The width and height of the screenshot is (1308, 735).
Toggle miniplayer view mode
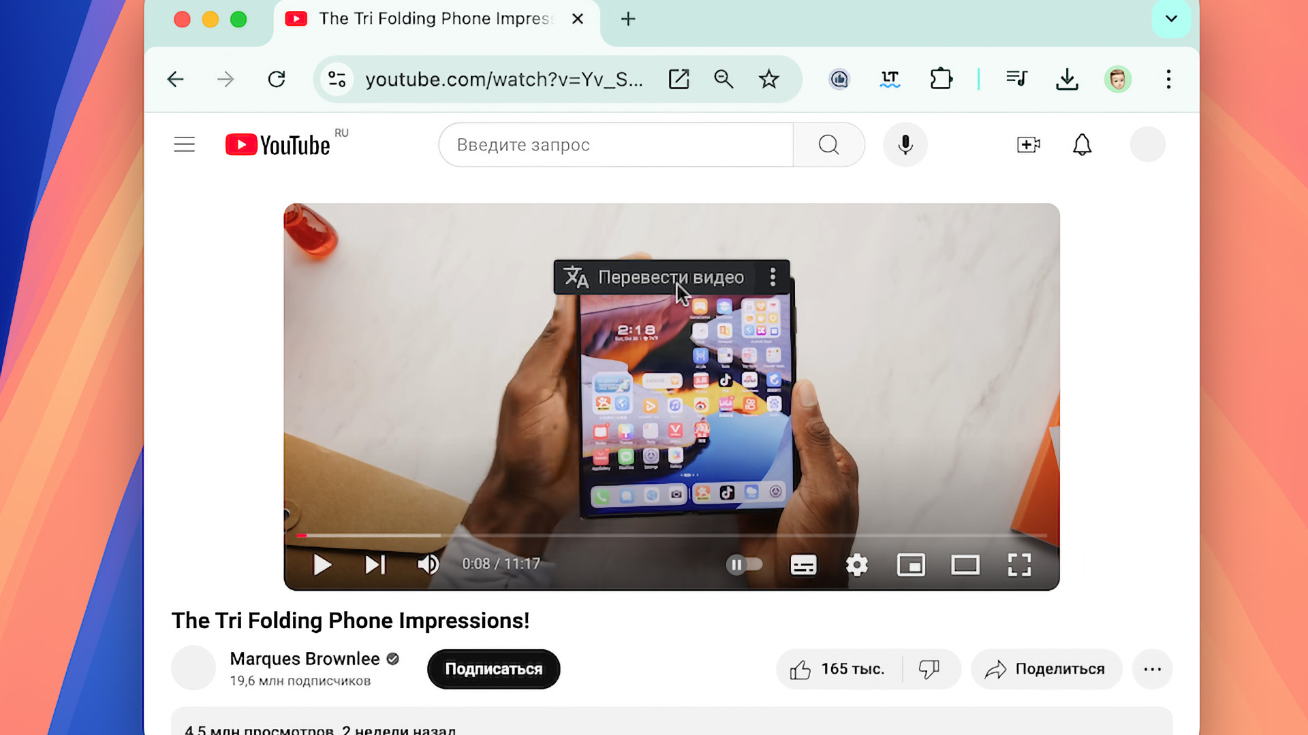pos(911,563)
